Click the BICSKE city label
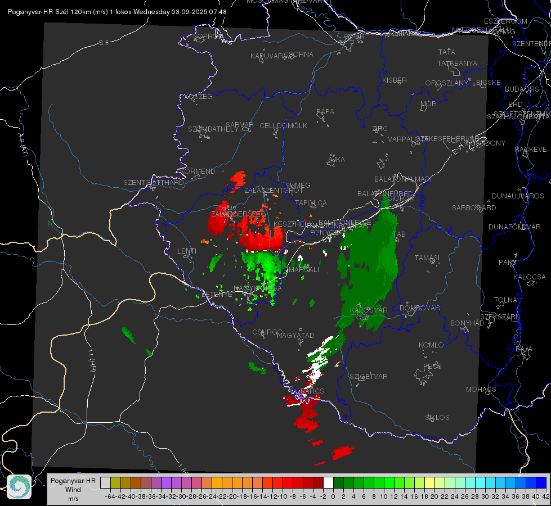The image size is (551, 506). (489, 82)
